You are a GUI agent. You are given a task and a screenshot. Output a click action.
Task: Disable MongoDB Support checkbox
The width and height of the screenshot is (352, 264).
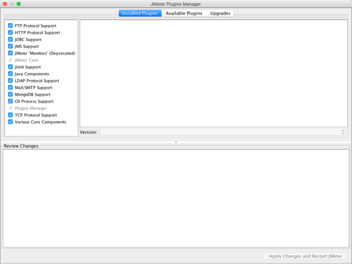10,94
